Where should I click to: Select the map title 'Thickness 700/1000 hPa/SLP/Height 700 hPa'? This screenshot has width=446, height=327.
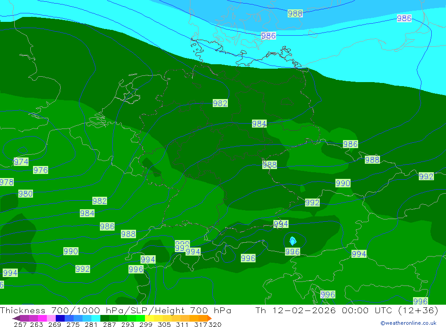pos(116,310)
